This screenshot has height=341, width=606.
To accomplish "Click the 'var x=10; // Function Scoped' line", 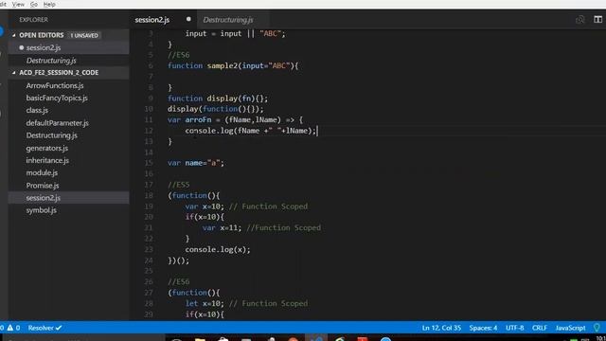I will coord(246,206).
